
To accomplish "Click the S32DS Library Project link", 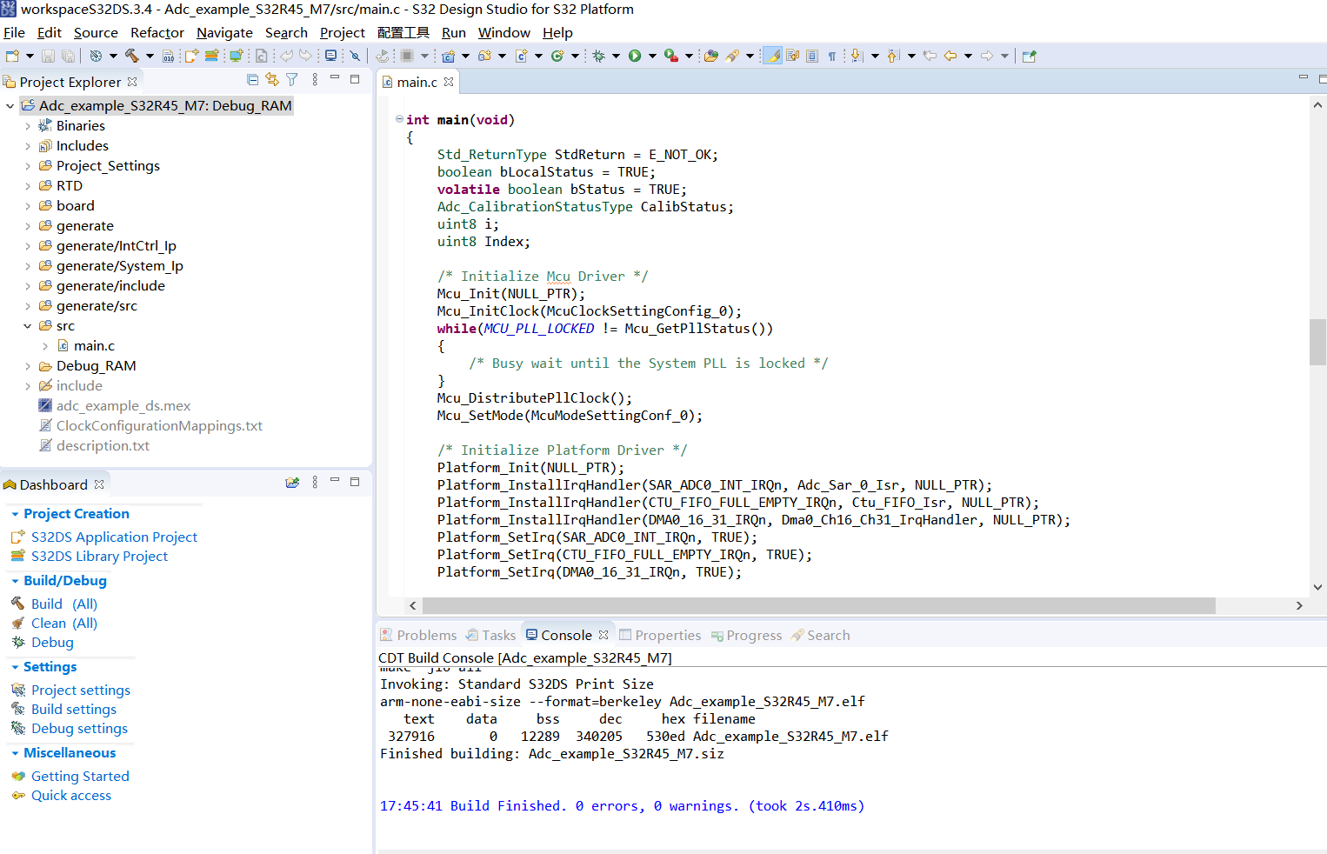I will (x=99, y=557).
